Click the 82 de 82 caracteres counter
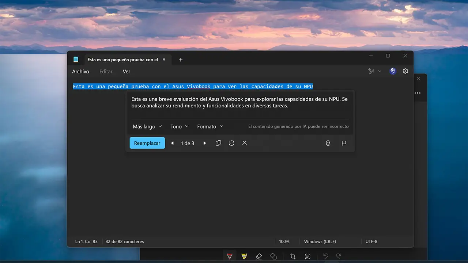 (125, 241)
